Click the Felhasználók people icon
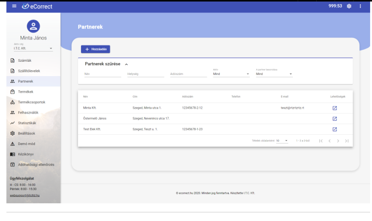372x221 pixels. pyautogui.click(x=12, y=113)
